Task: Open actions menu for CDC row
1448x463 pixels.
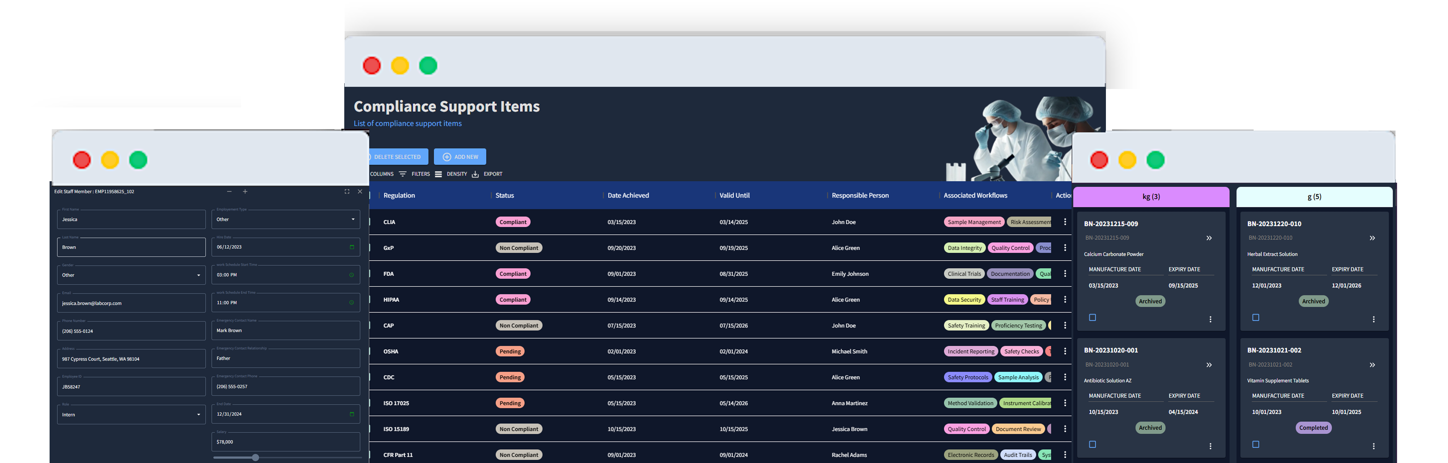Action: coord(1065,377)
